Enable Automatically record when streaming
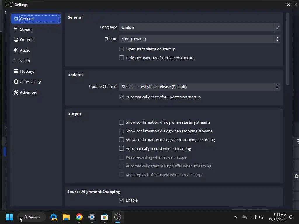This screenshot has height=224, width=299. coord(121,148)
